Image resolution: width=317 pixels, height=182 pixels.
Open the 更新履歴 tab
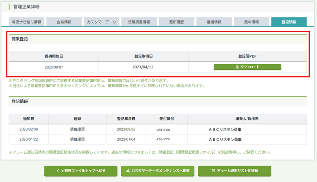click(177, 21)
